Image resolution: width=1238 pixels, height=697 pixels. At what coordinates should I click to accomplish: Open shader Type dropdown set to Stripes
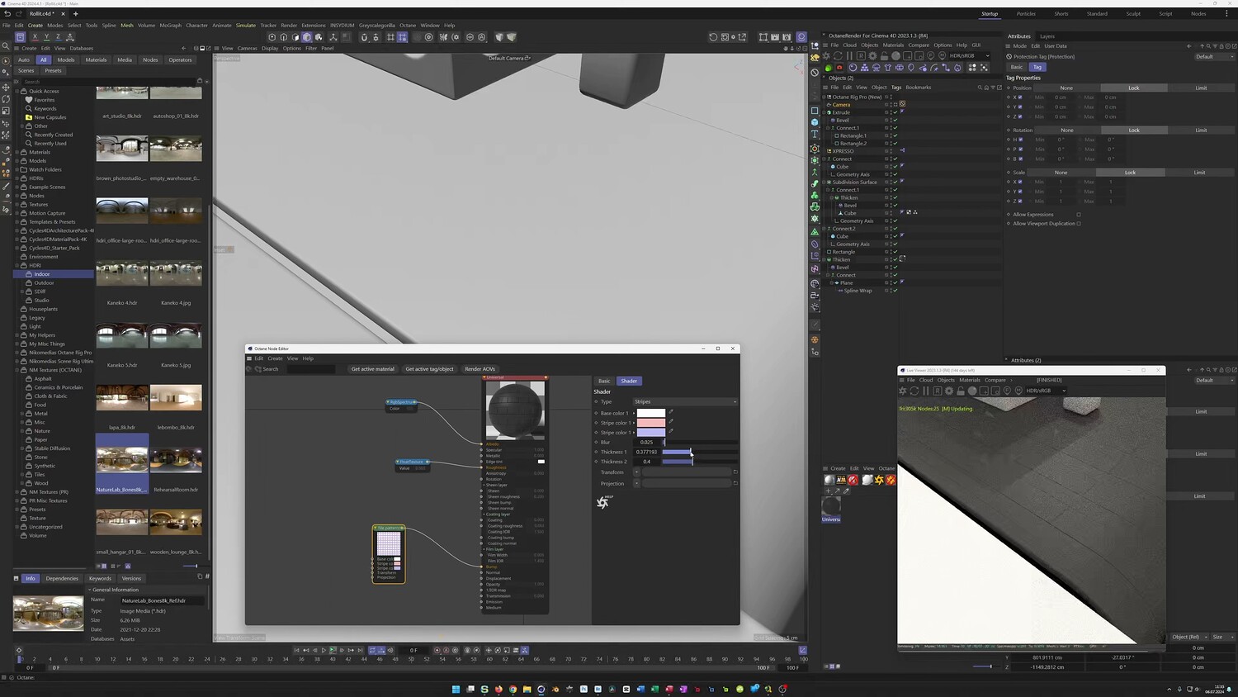tap(685, 402)
